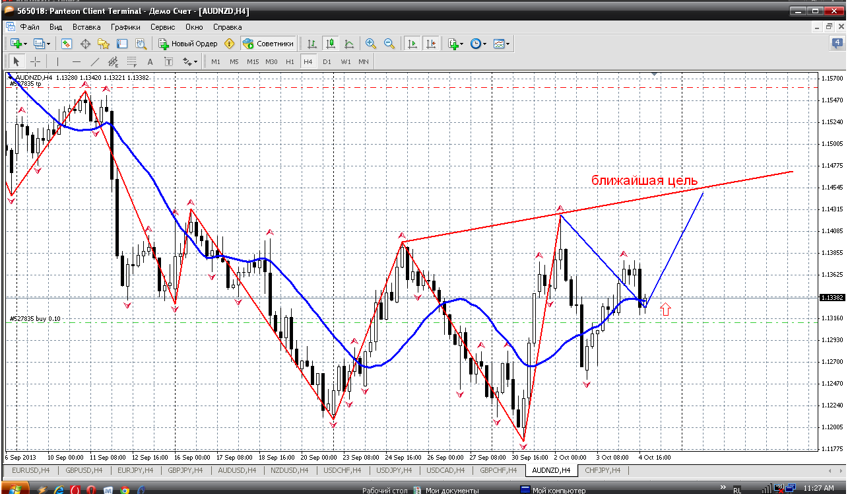Image resolution: width=850 pixels, height=494 pixels.
Task: Toggle chart auto scroll
Action: coord(412,44)
